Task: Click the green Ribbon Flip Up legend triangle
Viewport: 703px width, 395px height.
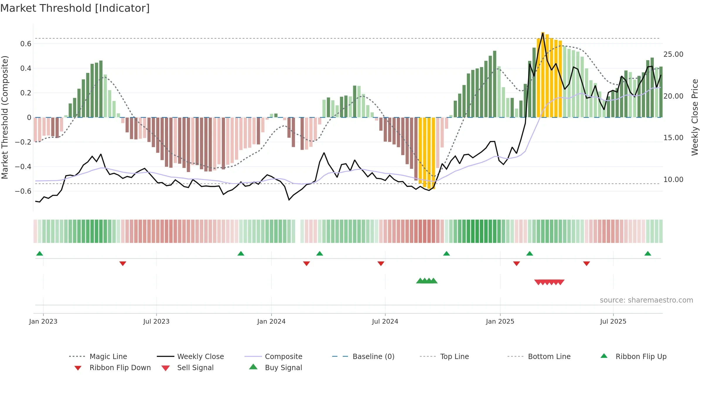Action: [604, 356]
